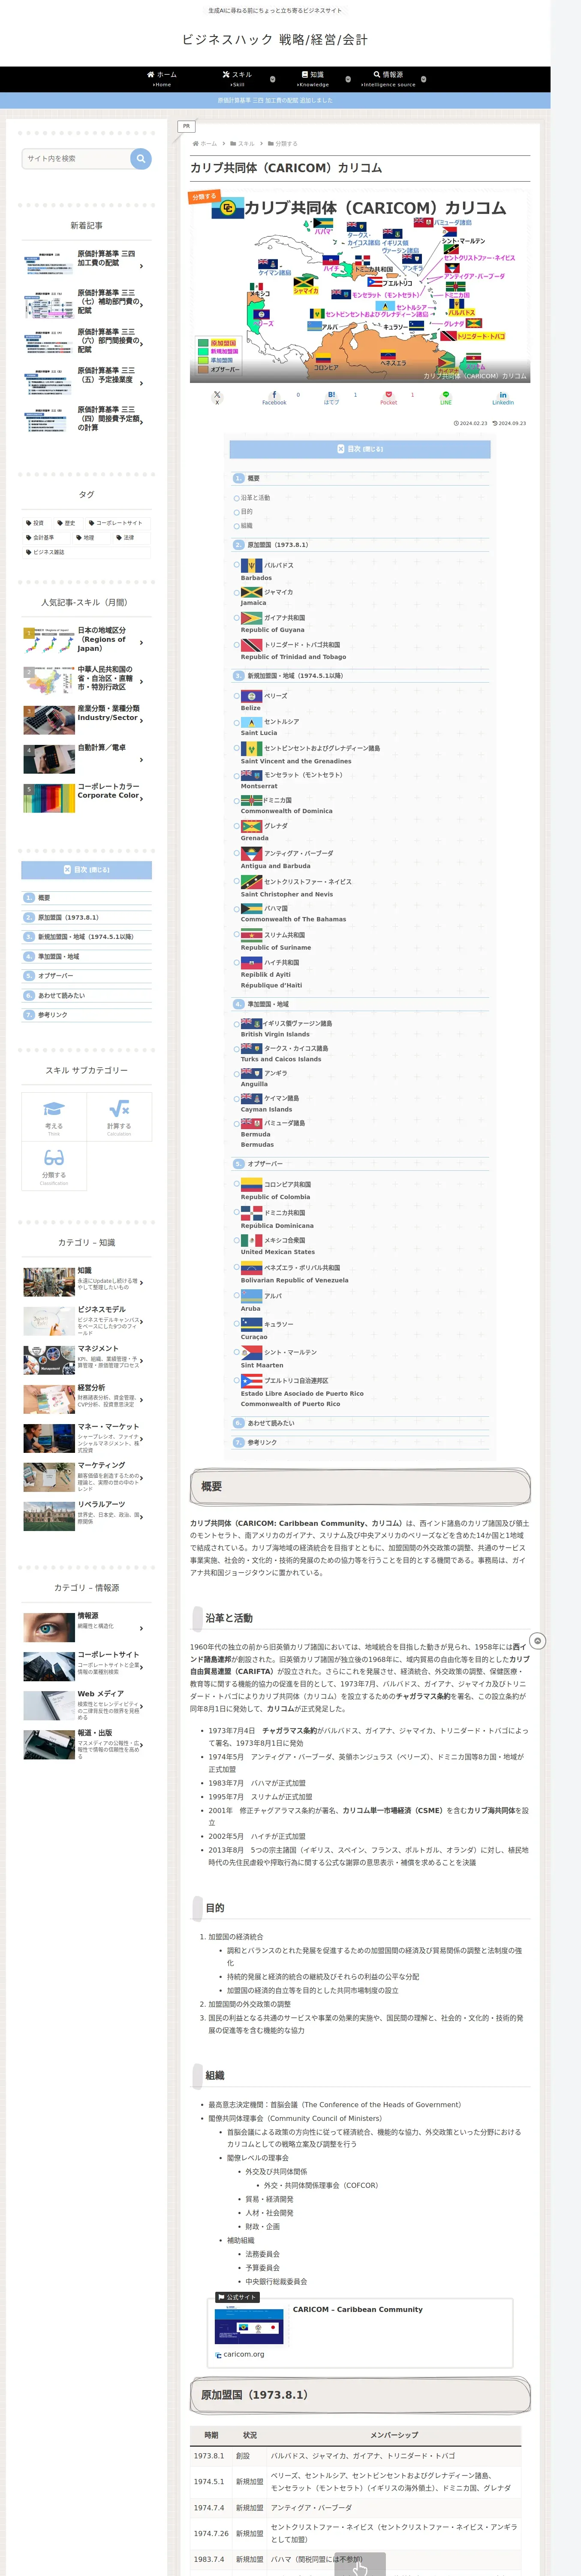Save the article to Pocket

pyautogui.click(x=388, y=397)
